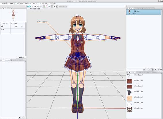Click the trash icon in the ボディ panel footer
163x119 pixels.
[x=149, y=69]
